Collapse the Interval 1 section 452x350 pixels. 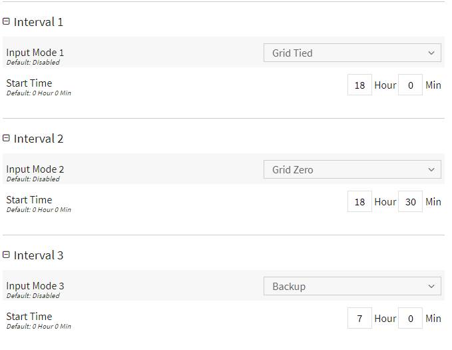click(6, 21)
